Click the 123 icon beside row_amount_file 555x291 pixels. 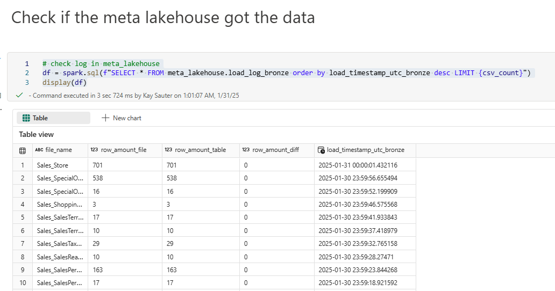94,150
